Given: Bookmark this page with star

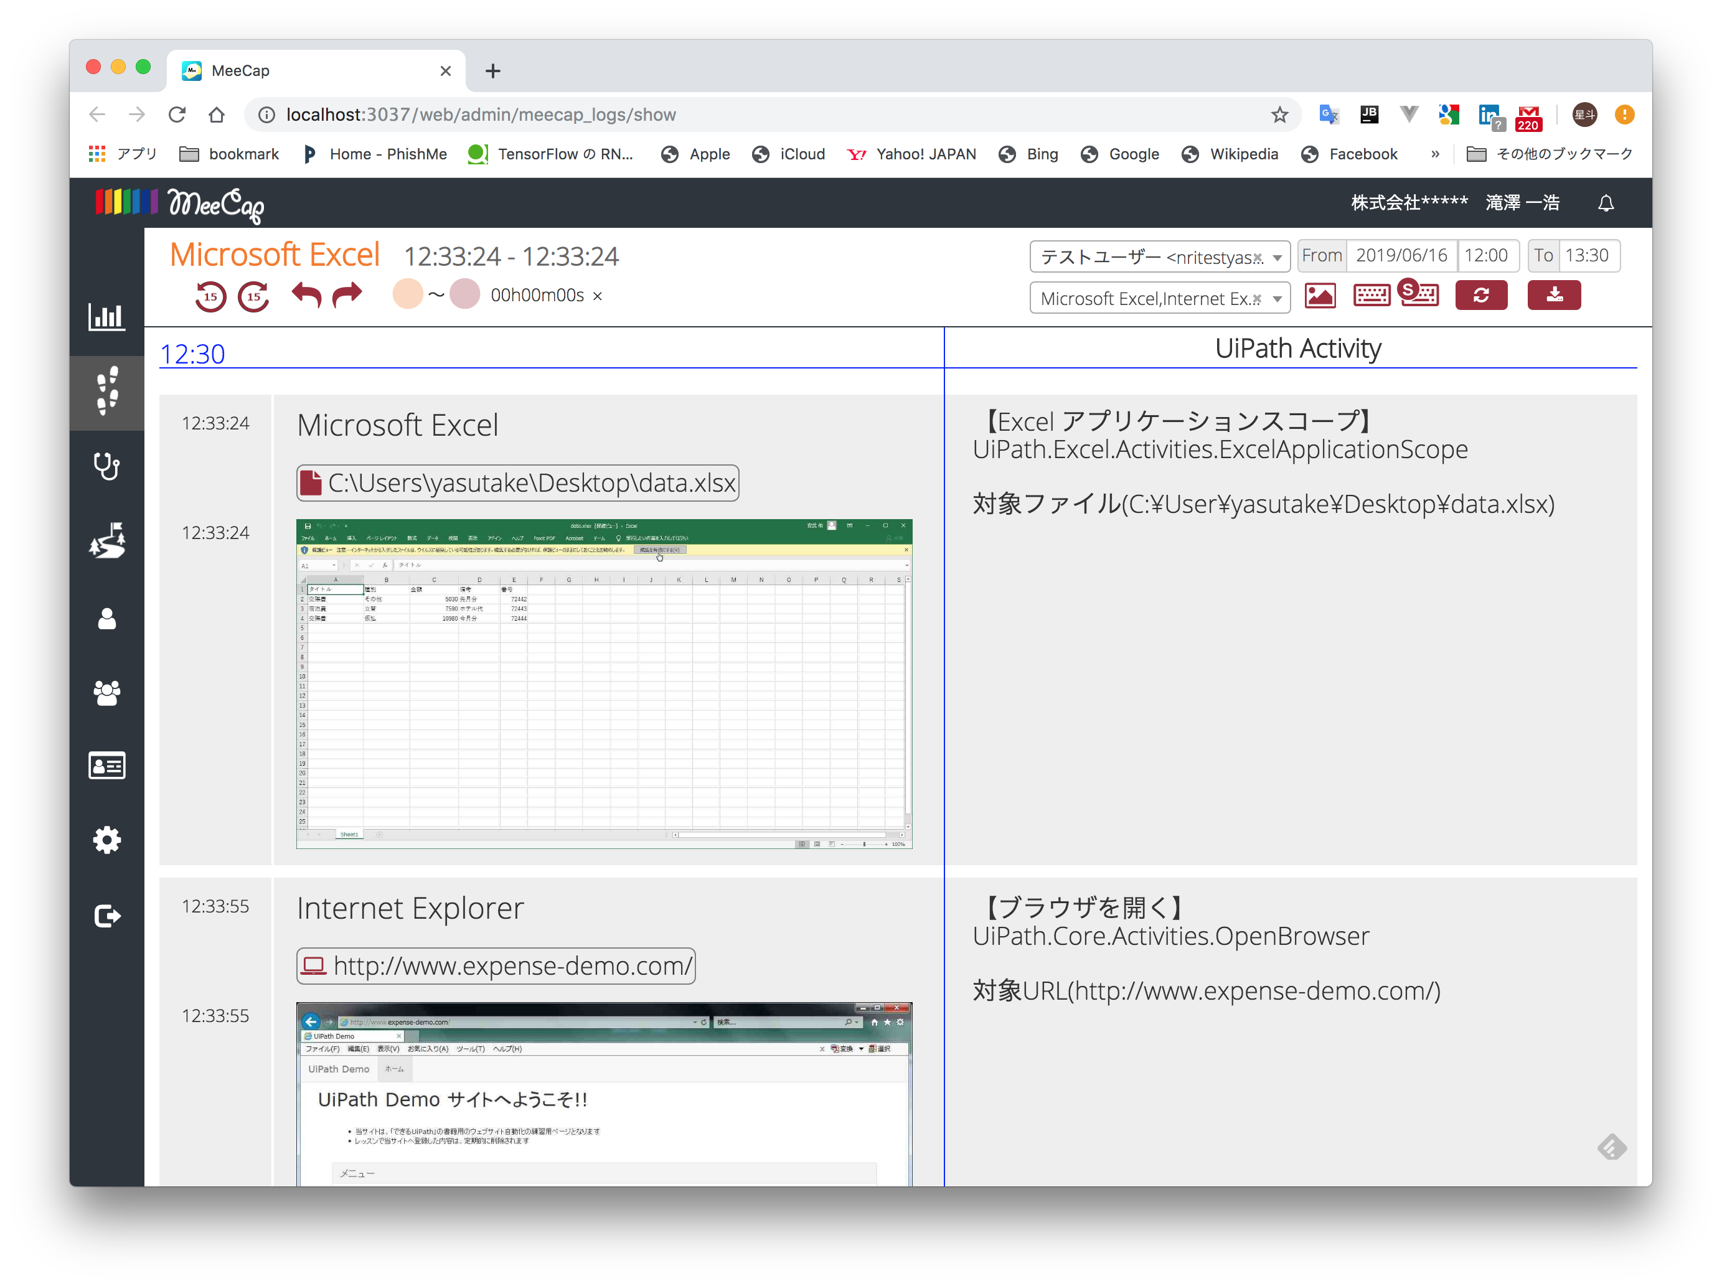Looking at the screenshot, I should [x=1279, y=115].
